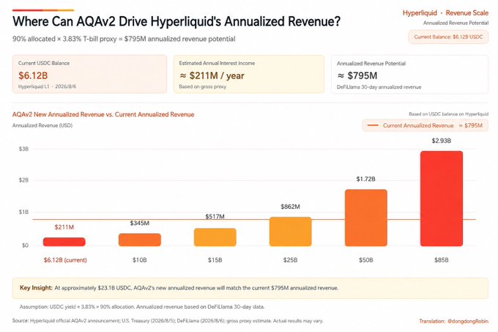Screen dimensions: 498x332
Task: Click the $6.12B value in first card
Action: coord(33,75)
